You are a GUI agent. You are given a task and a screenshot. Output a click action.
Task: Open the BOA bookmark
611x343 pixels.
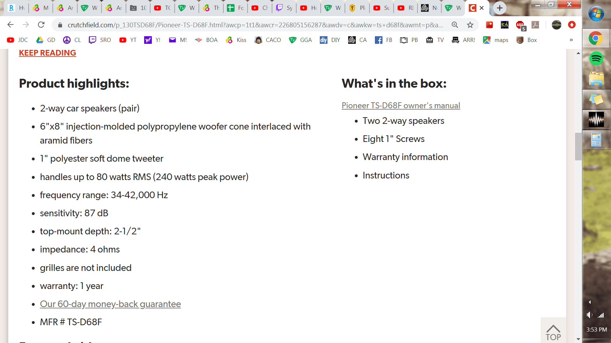click(x=206, y=40)
